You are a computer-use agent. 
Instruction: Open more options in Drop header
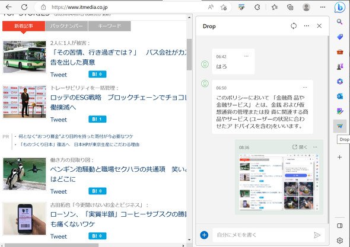tap(307, 26)
